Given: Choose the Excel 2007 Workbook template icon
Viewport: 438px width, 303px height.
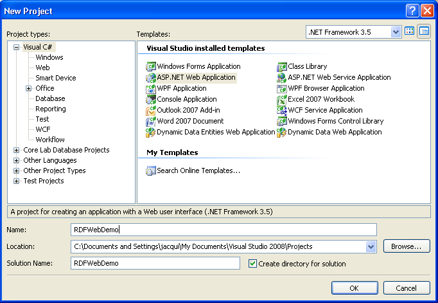Looking at the screenshot, I should tap(282, 99).
